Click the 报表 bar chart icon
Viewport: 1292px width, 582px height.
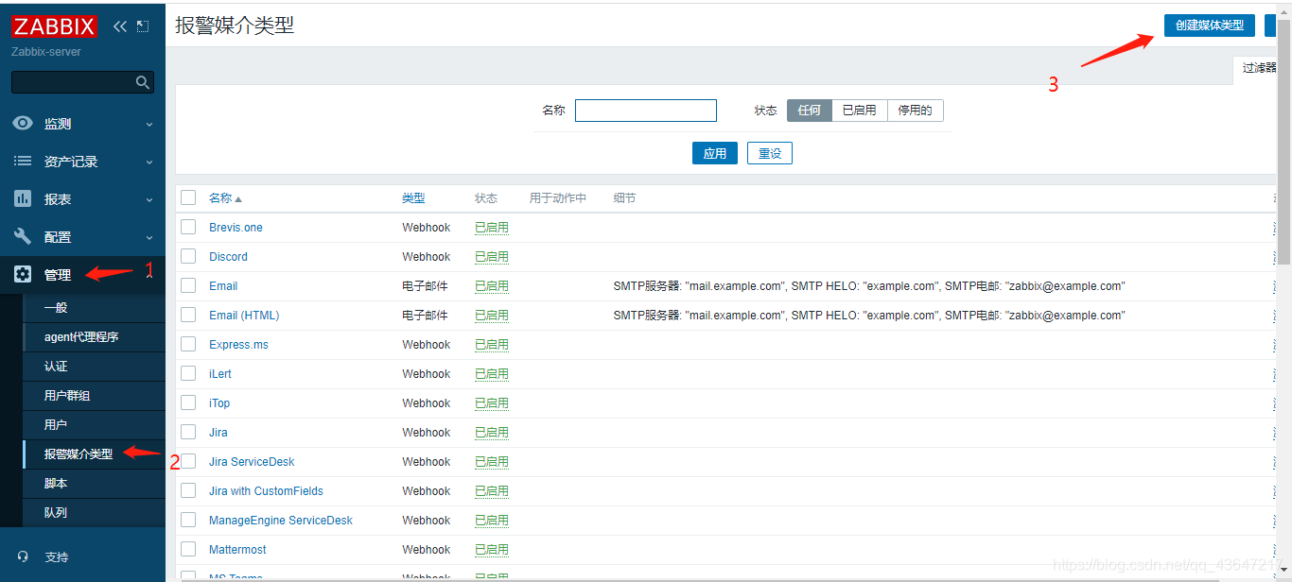(x=23, y=199)
